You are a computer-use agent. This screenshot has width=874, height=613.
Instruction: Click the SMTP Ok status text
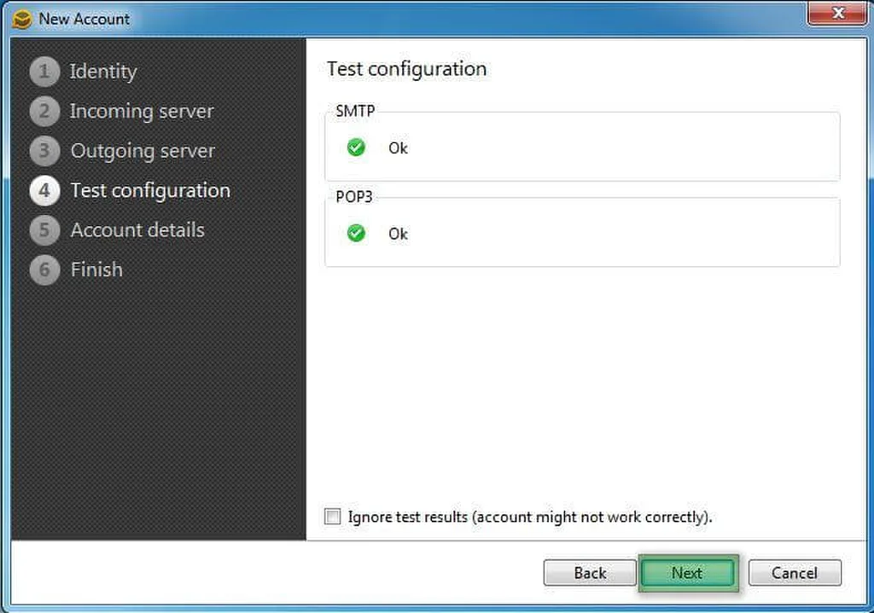click(x=398, y=148)
